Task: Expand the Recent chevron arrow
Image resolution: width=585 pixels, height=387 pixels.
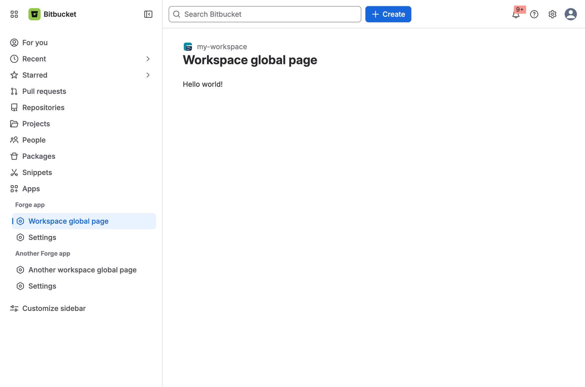Action: click(148, 59)
